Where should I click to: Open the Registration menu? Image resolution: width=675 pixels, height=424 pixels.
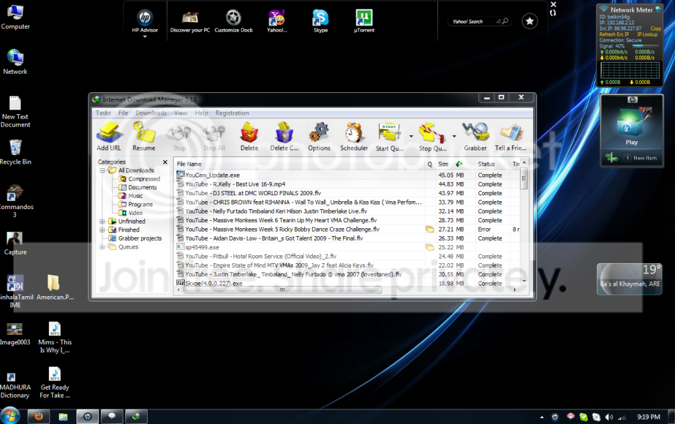[232, 113]
